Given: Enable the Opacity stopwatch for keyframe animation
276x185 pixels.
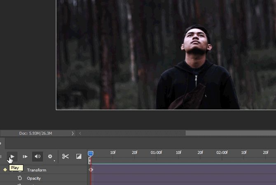Looking at the screenshot, I should coord(20,178).
